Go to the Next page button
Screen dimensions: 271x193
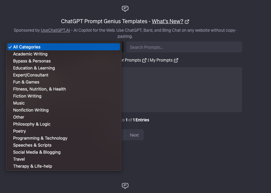[x=134, y=135]
